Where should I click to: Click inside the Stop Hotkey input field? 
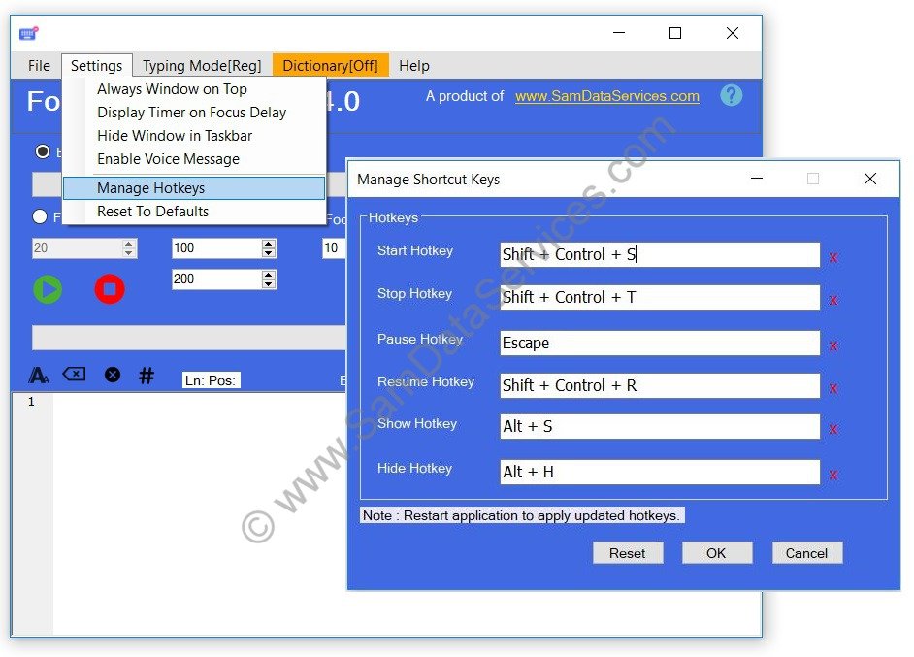(x=660, y=299)
